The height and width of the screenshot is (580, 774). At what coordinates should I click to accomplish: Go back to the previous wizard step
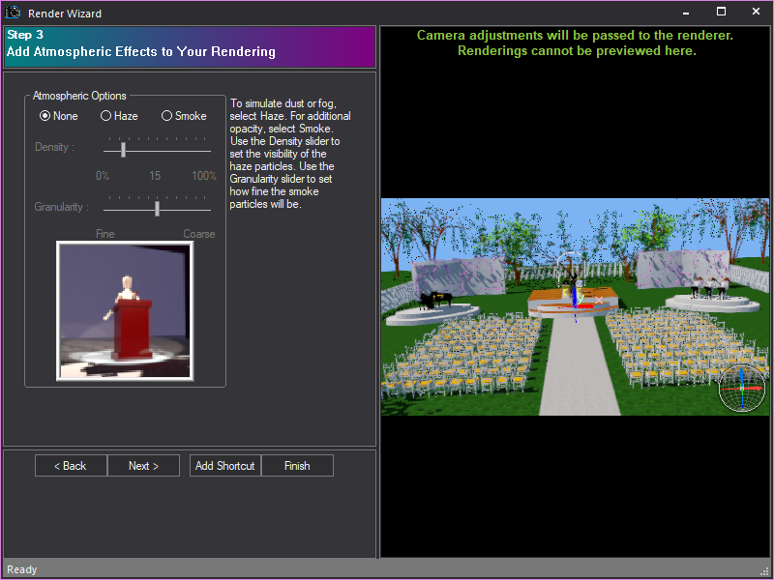(x=70, y=465)
